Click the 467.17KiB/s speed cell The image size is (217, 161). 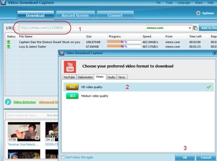tap(150, 47)
